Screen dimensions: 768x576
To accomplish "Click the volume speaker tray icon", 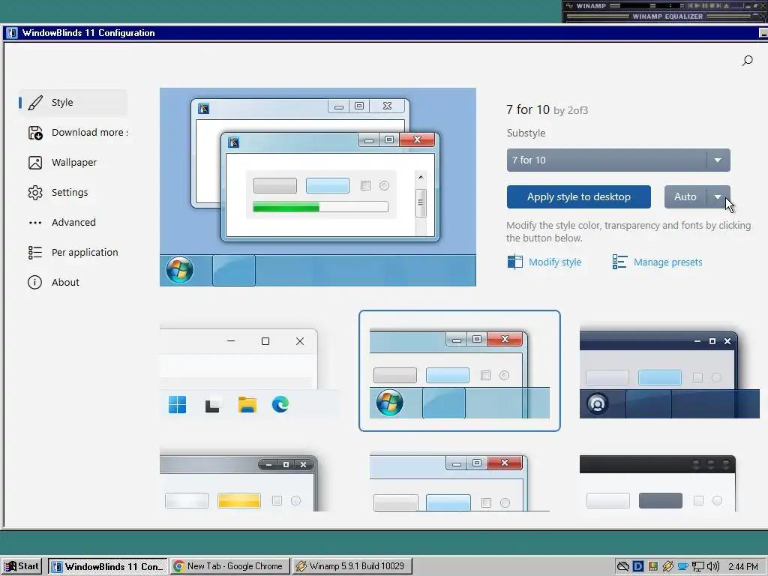I will (x=713, y=567).
